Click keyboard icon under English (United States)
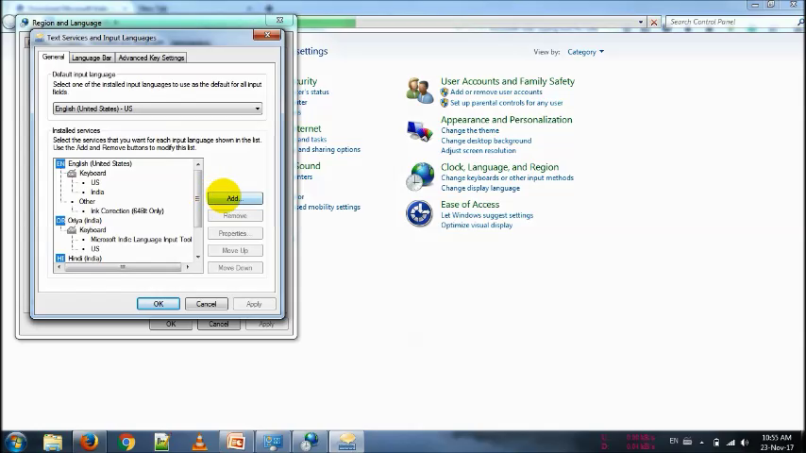Image resolution: width=806 pixels, height=453 pixels. point(72,174)
